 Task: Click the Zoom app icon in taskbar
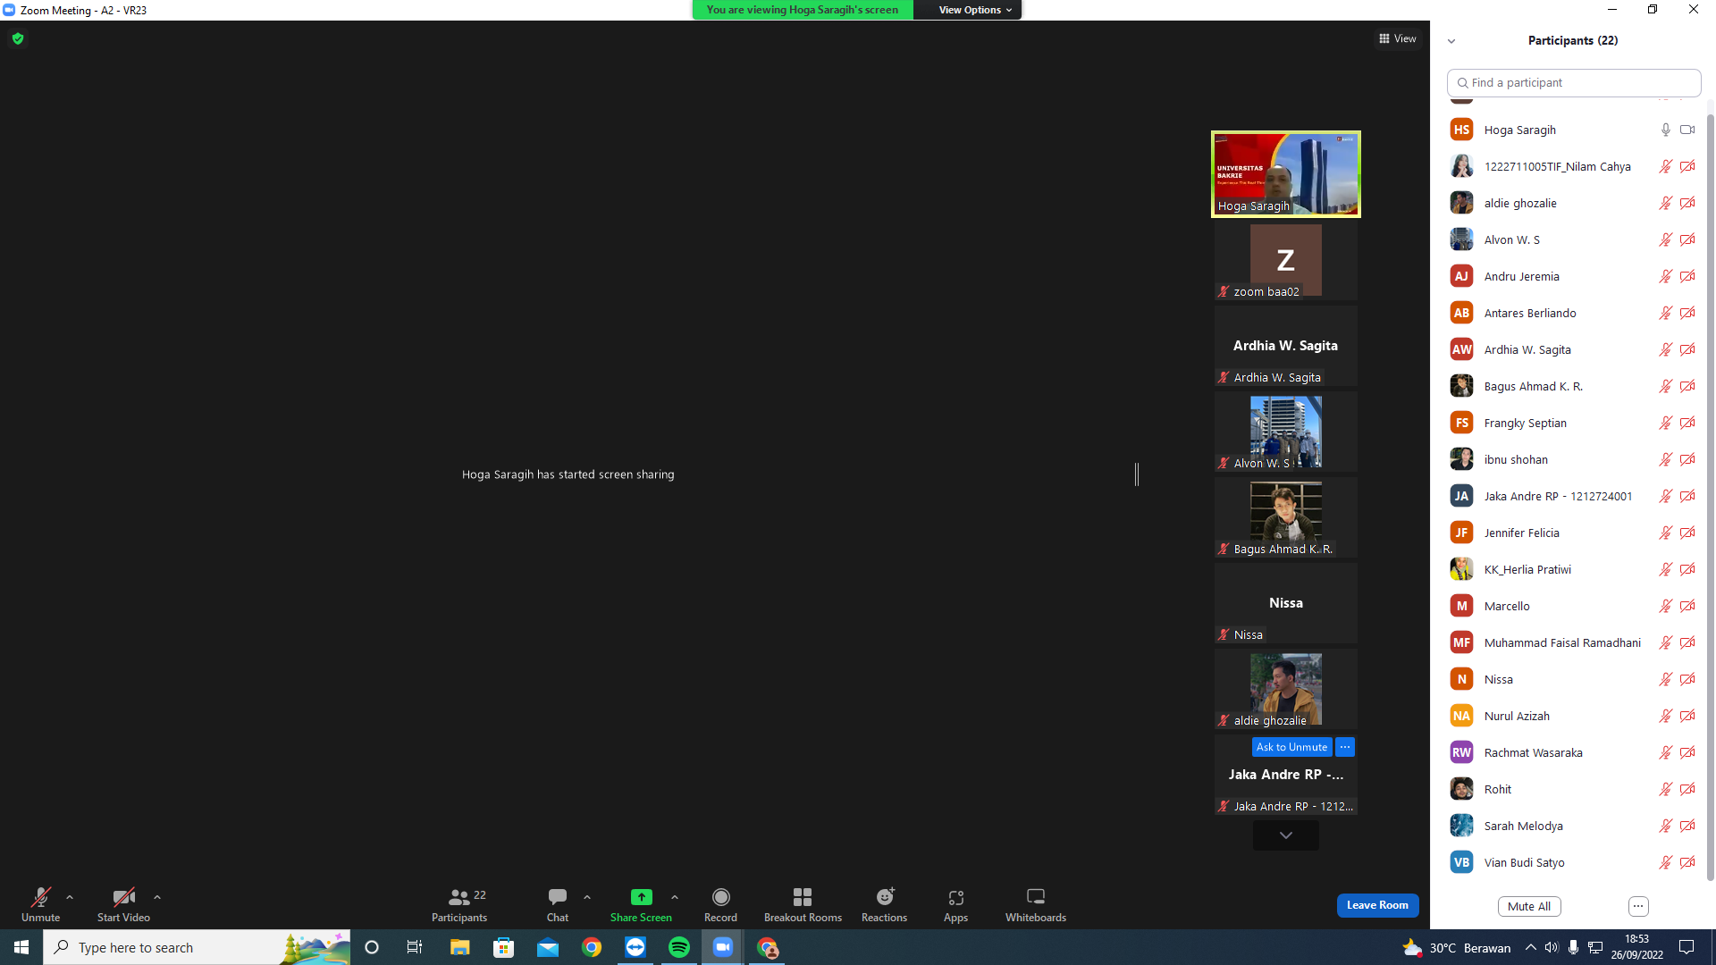coord(723,947)
